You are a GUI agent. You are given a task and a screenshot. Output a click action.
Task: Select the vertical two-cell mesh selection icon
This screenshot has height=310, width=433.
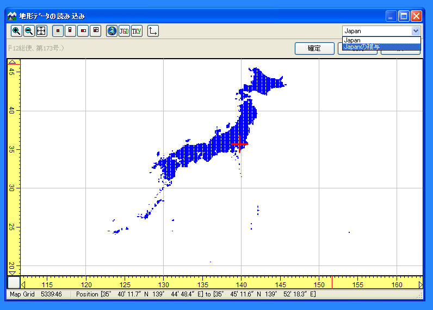coord(70,31)
